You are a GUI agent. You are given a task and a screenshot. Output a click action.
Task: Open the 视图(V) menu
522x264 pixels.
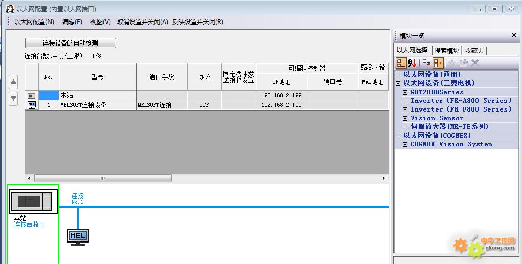100,22
